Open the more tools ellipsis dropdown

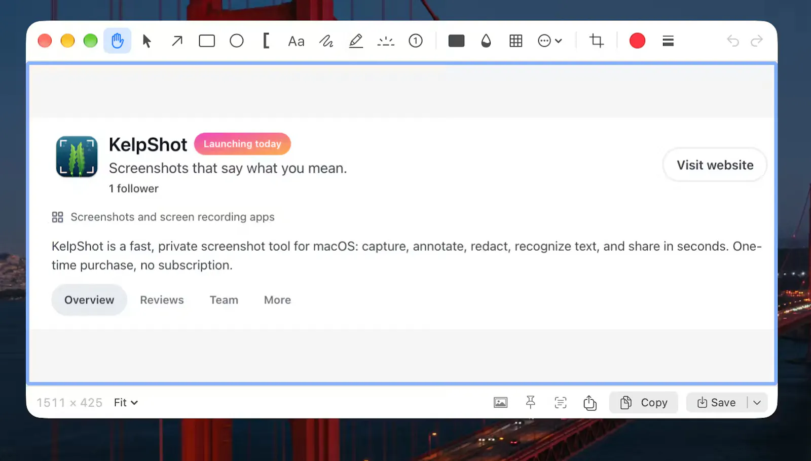coord(550,41)
